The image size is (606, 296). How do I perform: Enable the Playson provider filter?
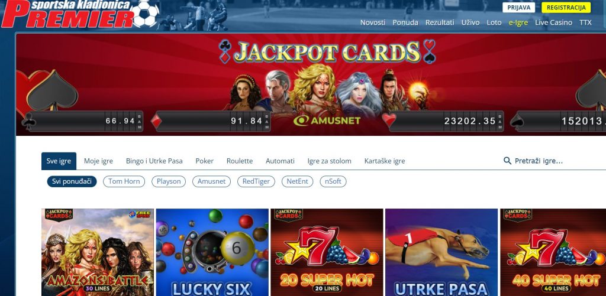click(169, 181)
